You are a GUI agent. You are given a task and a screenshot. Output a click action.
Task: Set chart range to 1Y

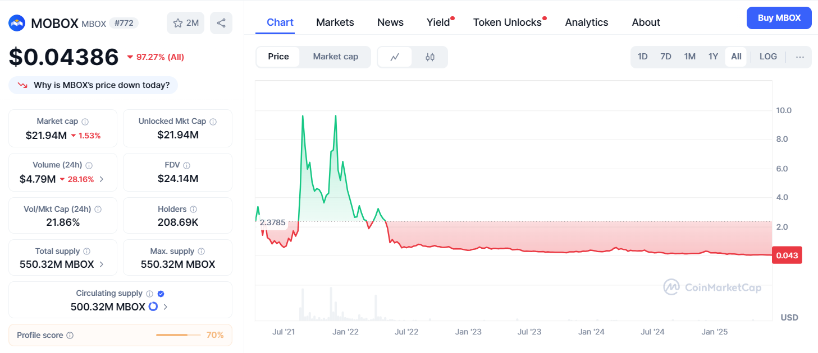click(x=713, y=57)
